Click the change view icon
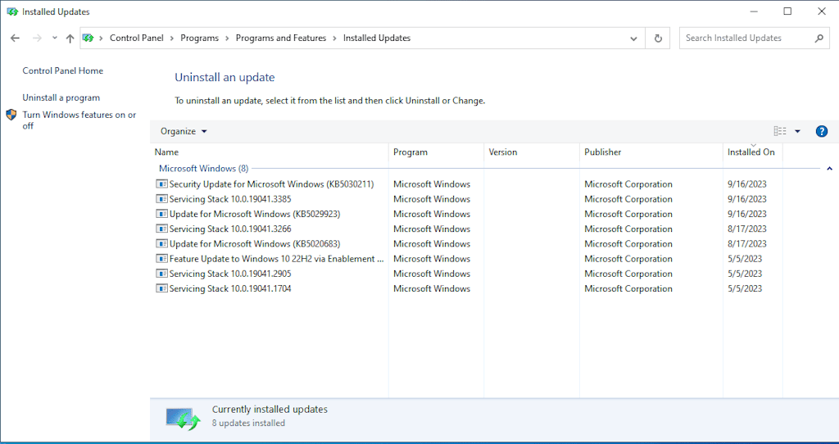This screenshot has width=839, height=444. pyautogui.click(x=780, y=131)
